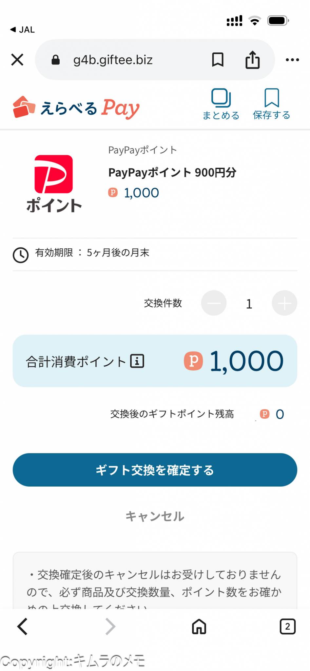Tap the PayPayポイント 900円分 title
310x671 pixels.
[172, 172]
